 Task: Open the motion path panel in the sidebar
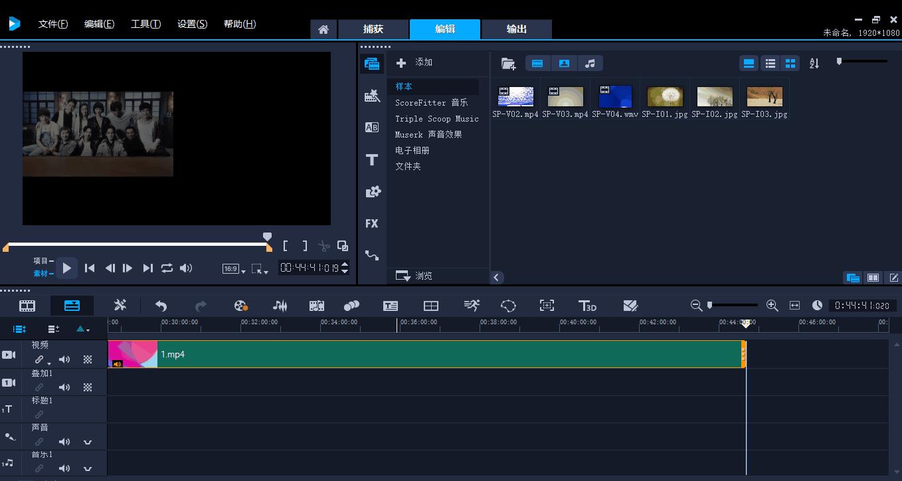coord(372,255)
